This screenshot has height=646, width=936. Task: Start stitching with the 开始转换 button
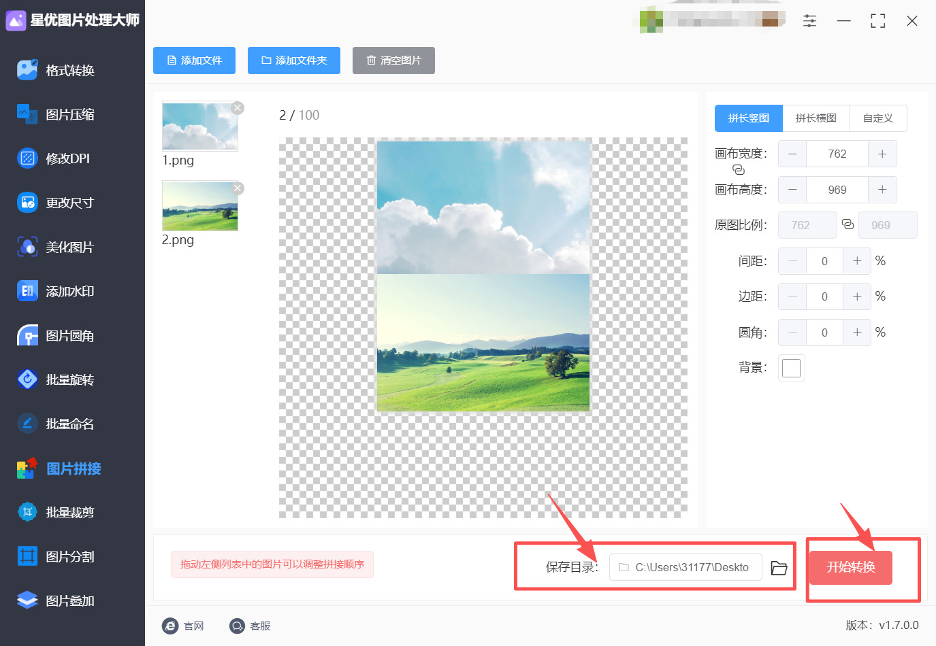click(851, 568)
